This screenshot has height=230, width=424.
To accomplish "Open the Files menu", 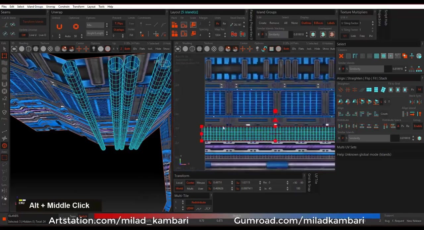I will 4,7.
